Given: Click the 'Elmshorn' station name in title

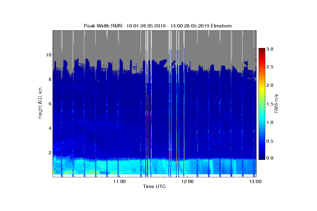Looking at the screenshot, I should 221,26.
